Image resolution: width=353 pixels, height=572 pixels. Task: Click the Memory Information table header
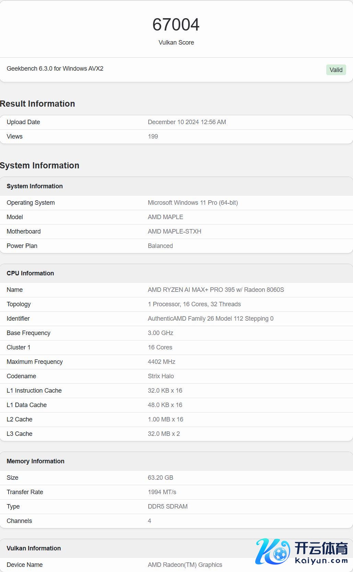pos(35,461)
